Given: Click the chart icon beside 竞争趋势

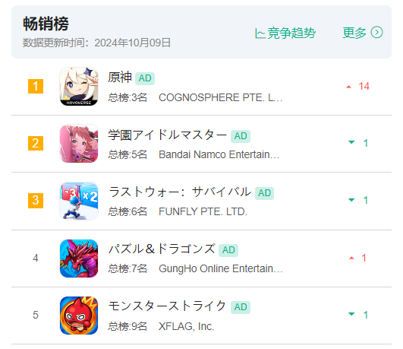Looking at the screenshot, I should (x=260, y=33).
